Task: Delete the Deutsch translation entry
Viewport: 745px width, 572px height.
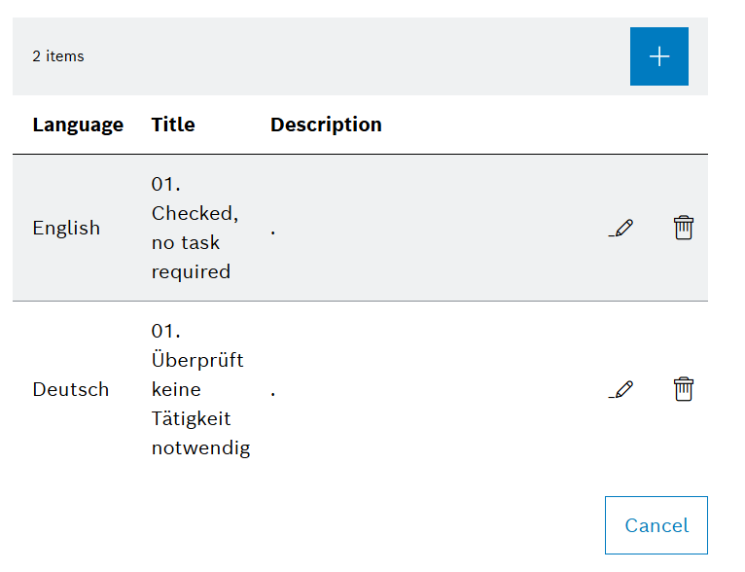Action: pos(684,390)
